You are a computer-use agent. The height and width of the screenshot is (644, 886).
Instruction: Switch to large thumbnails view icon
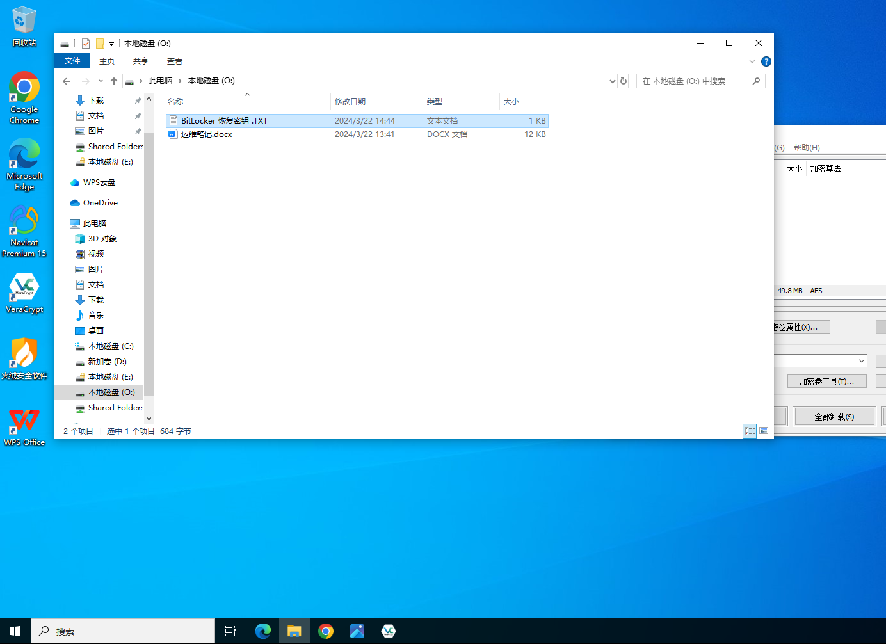coord(764,431)
